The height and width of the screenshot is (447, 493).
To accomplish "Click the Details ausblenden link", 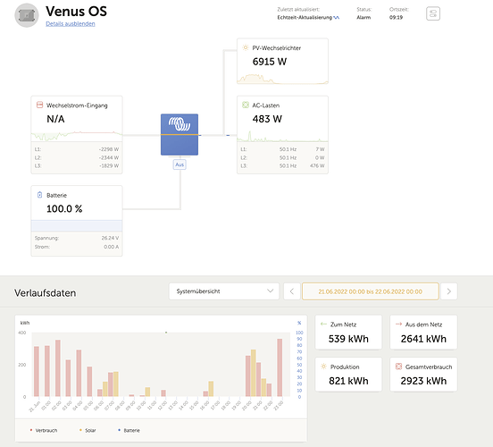I will coord(71,23).
